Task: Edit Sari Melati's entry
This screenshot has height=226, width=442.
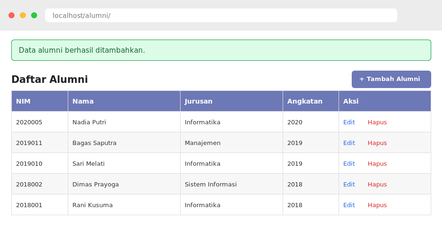Action: click(x=349, y=164)
